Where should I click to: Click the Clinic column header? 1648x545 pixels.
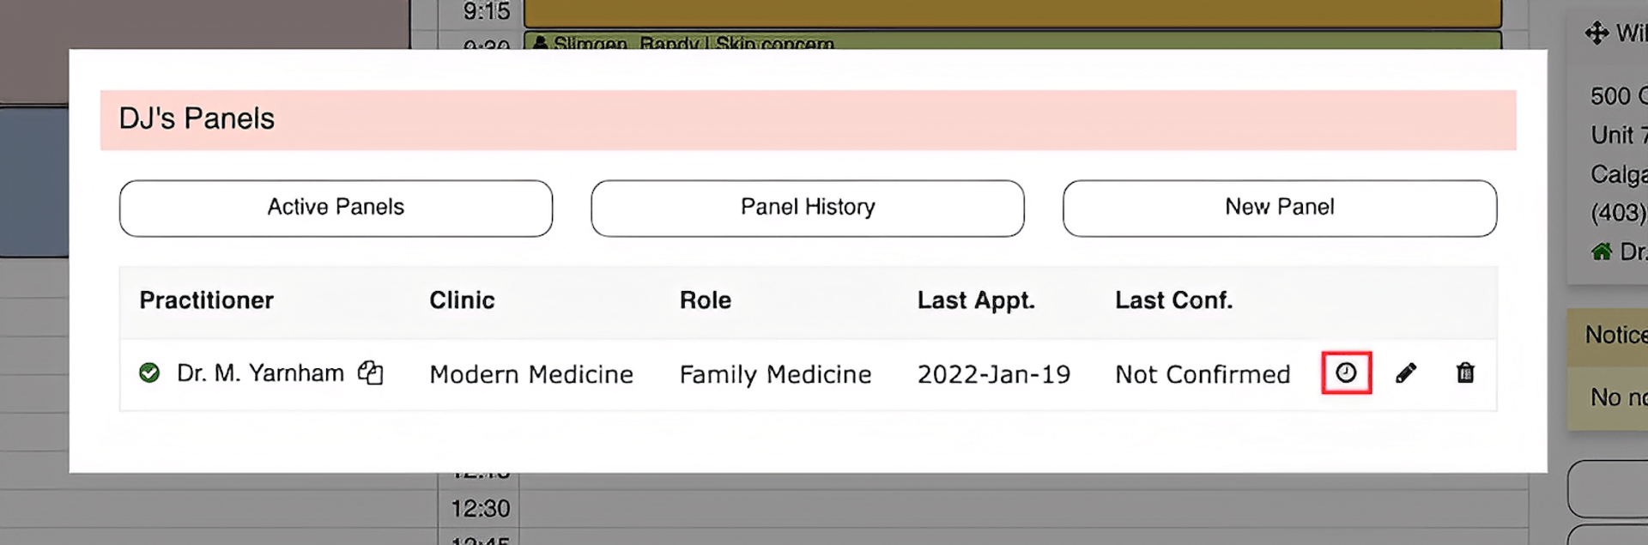(x=462, y=300)
